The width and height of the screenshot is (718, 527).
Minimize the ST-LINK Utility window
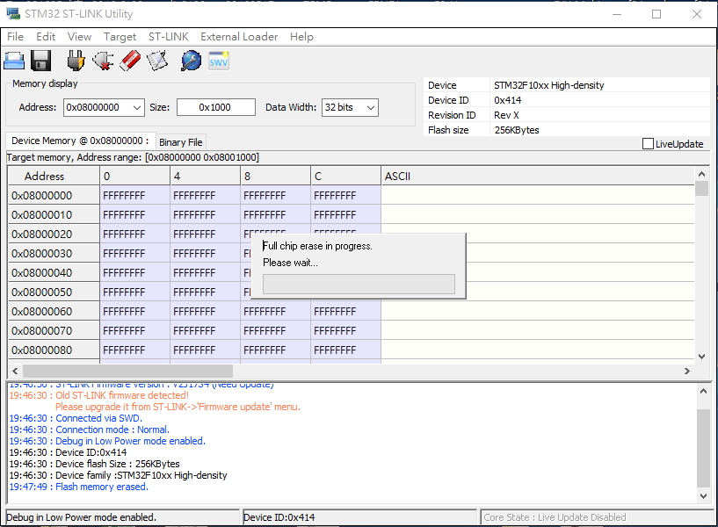[617, 14]
